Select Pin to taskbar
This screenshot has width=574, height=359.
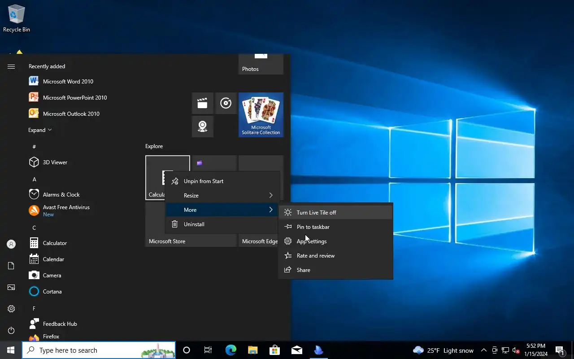click(335, 227)
